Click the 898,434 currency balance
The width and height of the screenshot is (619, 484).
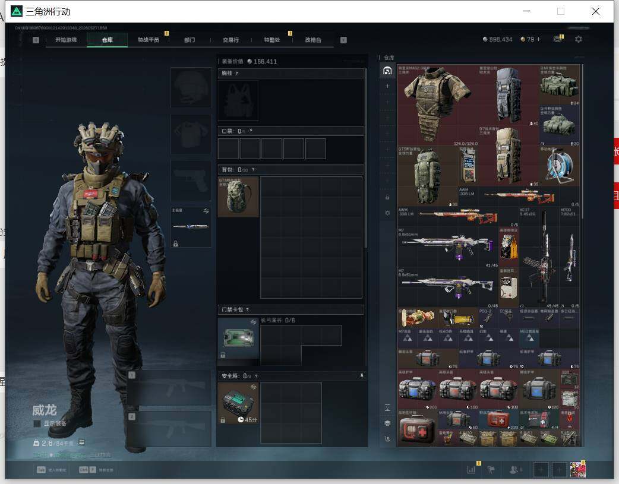coord(497,39)
